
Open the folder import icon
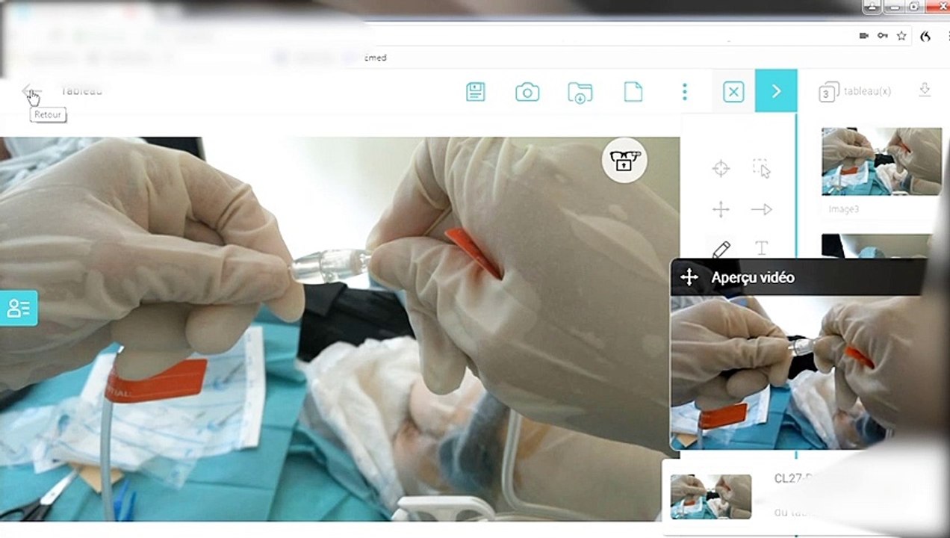580,92
